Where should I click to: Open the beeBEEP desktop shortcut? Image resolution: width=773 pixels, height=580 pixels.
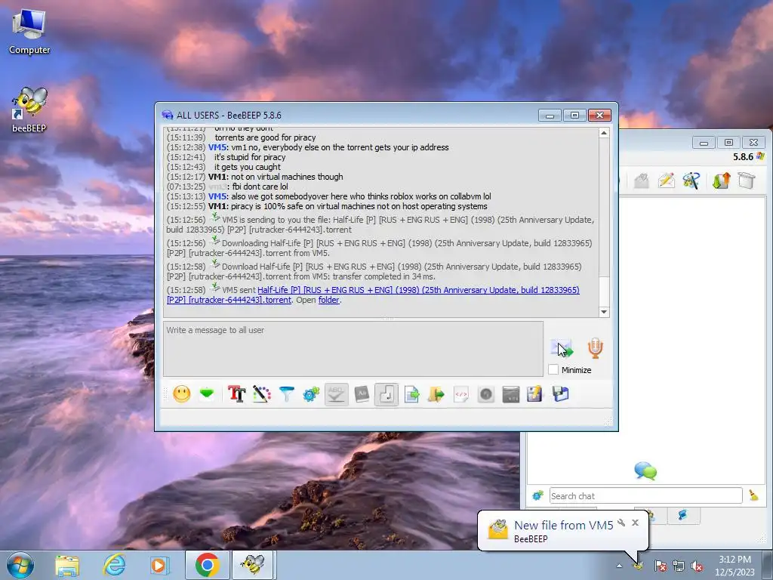[29, 110]
